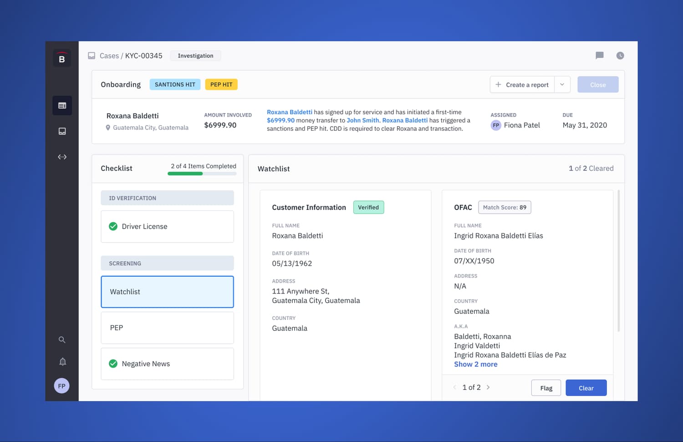Click Create a report button
The width and height of the screenshot is (683, 442).
[522, 85]
